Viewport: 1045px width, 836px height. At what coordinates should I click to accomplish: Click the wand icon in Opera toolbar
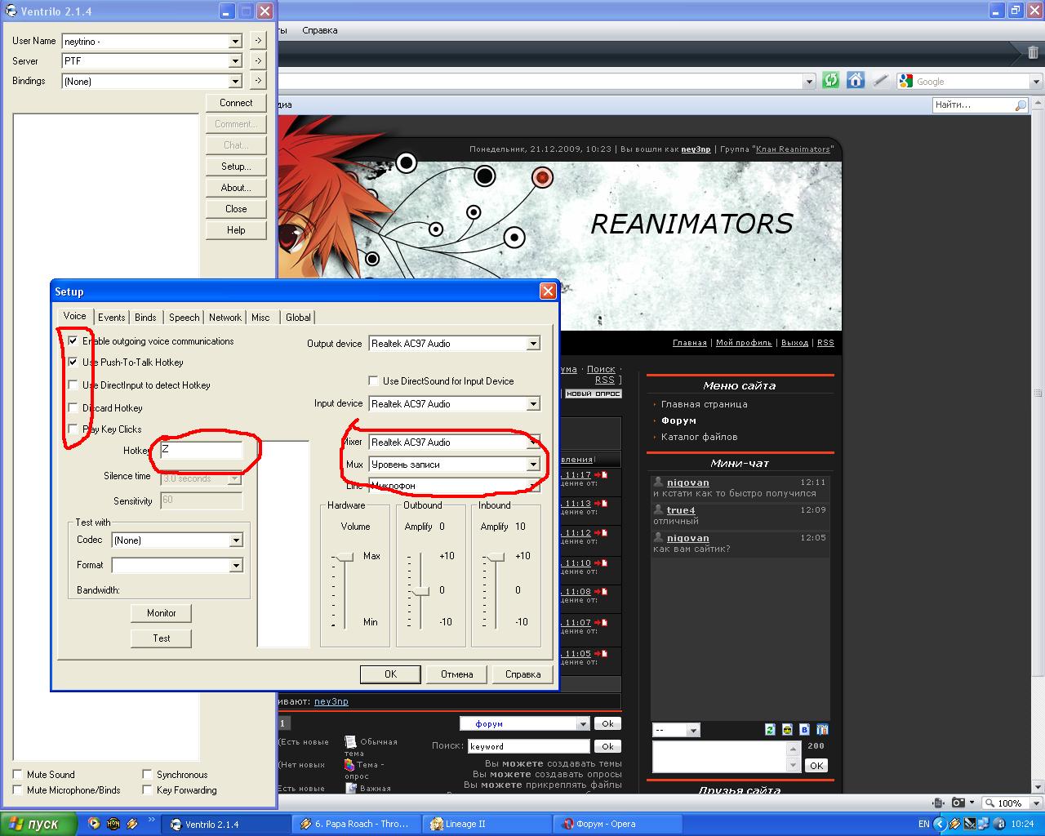pos(880,80)
